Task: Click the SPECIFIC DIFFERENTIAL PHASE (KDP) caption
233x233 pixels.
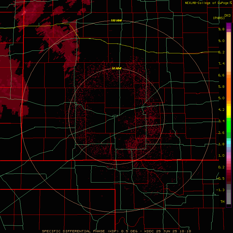Action: point(80,231)
